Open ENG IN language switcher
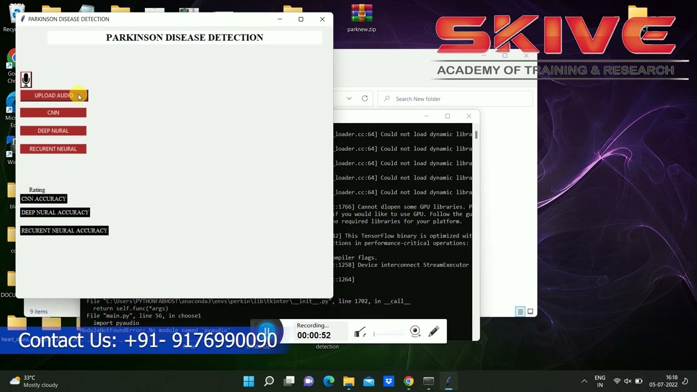Viewport: 697px width, 392px height. click(x=600, y=381)
